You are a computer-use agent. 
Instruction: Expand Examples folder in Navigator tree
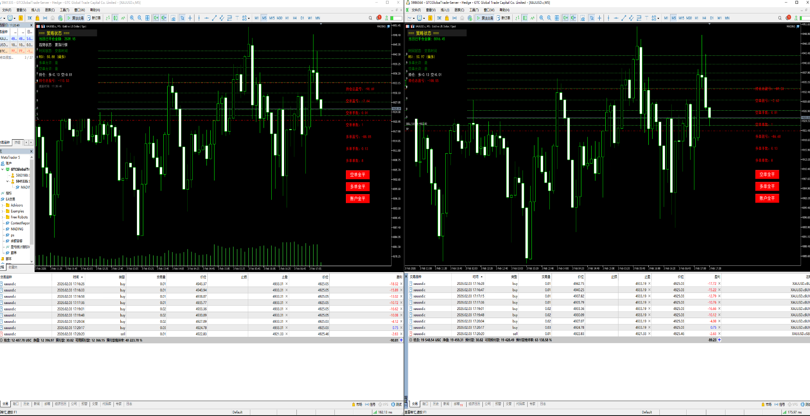pyautogui.click(x=3, y=211)
